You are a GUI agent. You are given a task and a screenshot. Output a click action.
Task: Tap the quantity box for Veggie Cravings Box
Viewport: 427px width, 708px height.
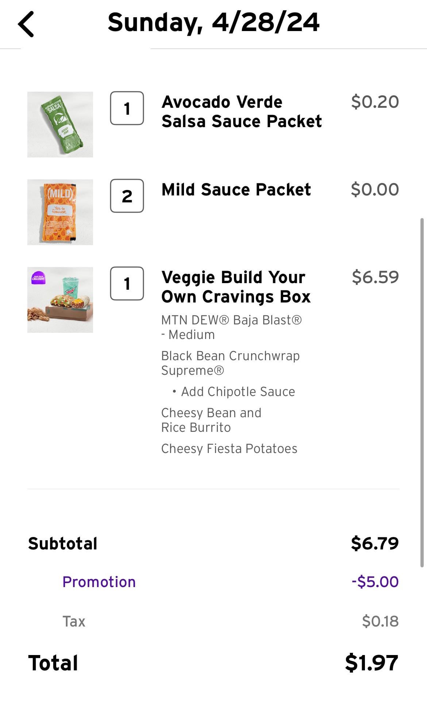(127, 283)
